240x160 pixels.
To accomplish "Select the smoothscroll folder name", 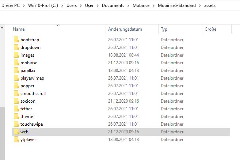I will tap(33, 94).
